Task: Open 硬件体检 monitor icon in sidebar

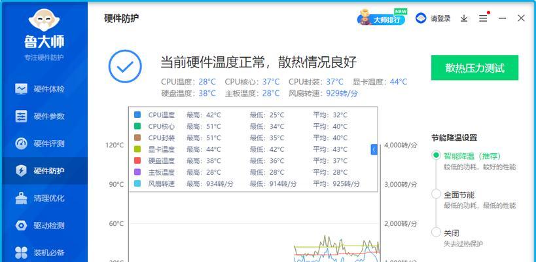Action: tap(21, 89)
